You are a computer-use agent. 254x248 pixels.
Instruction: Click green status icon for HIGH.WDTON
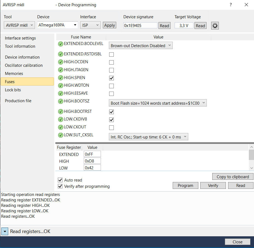click(x=61, y=85)
